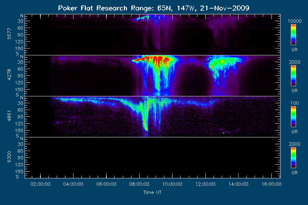Viewport: 308px width, 205px height.
Task: Click the 10000 color scale maximum value
Action: pos(295,21)
